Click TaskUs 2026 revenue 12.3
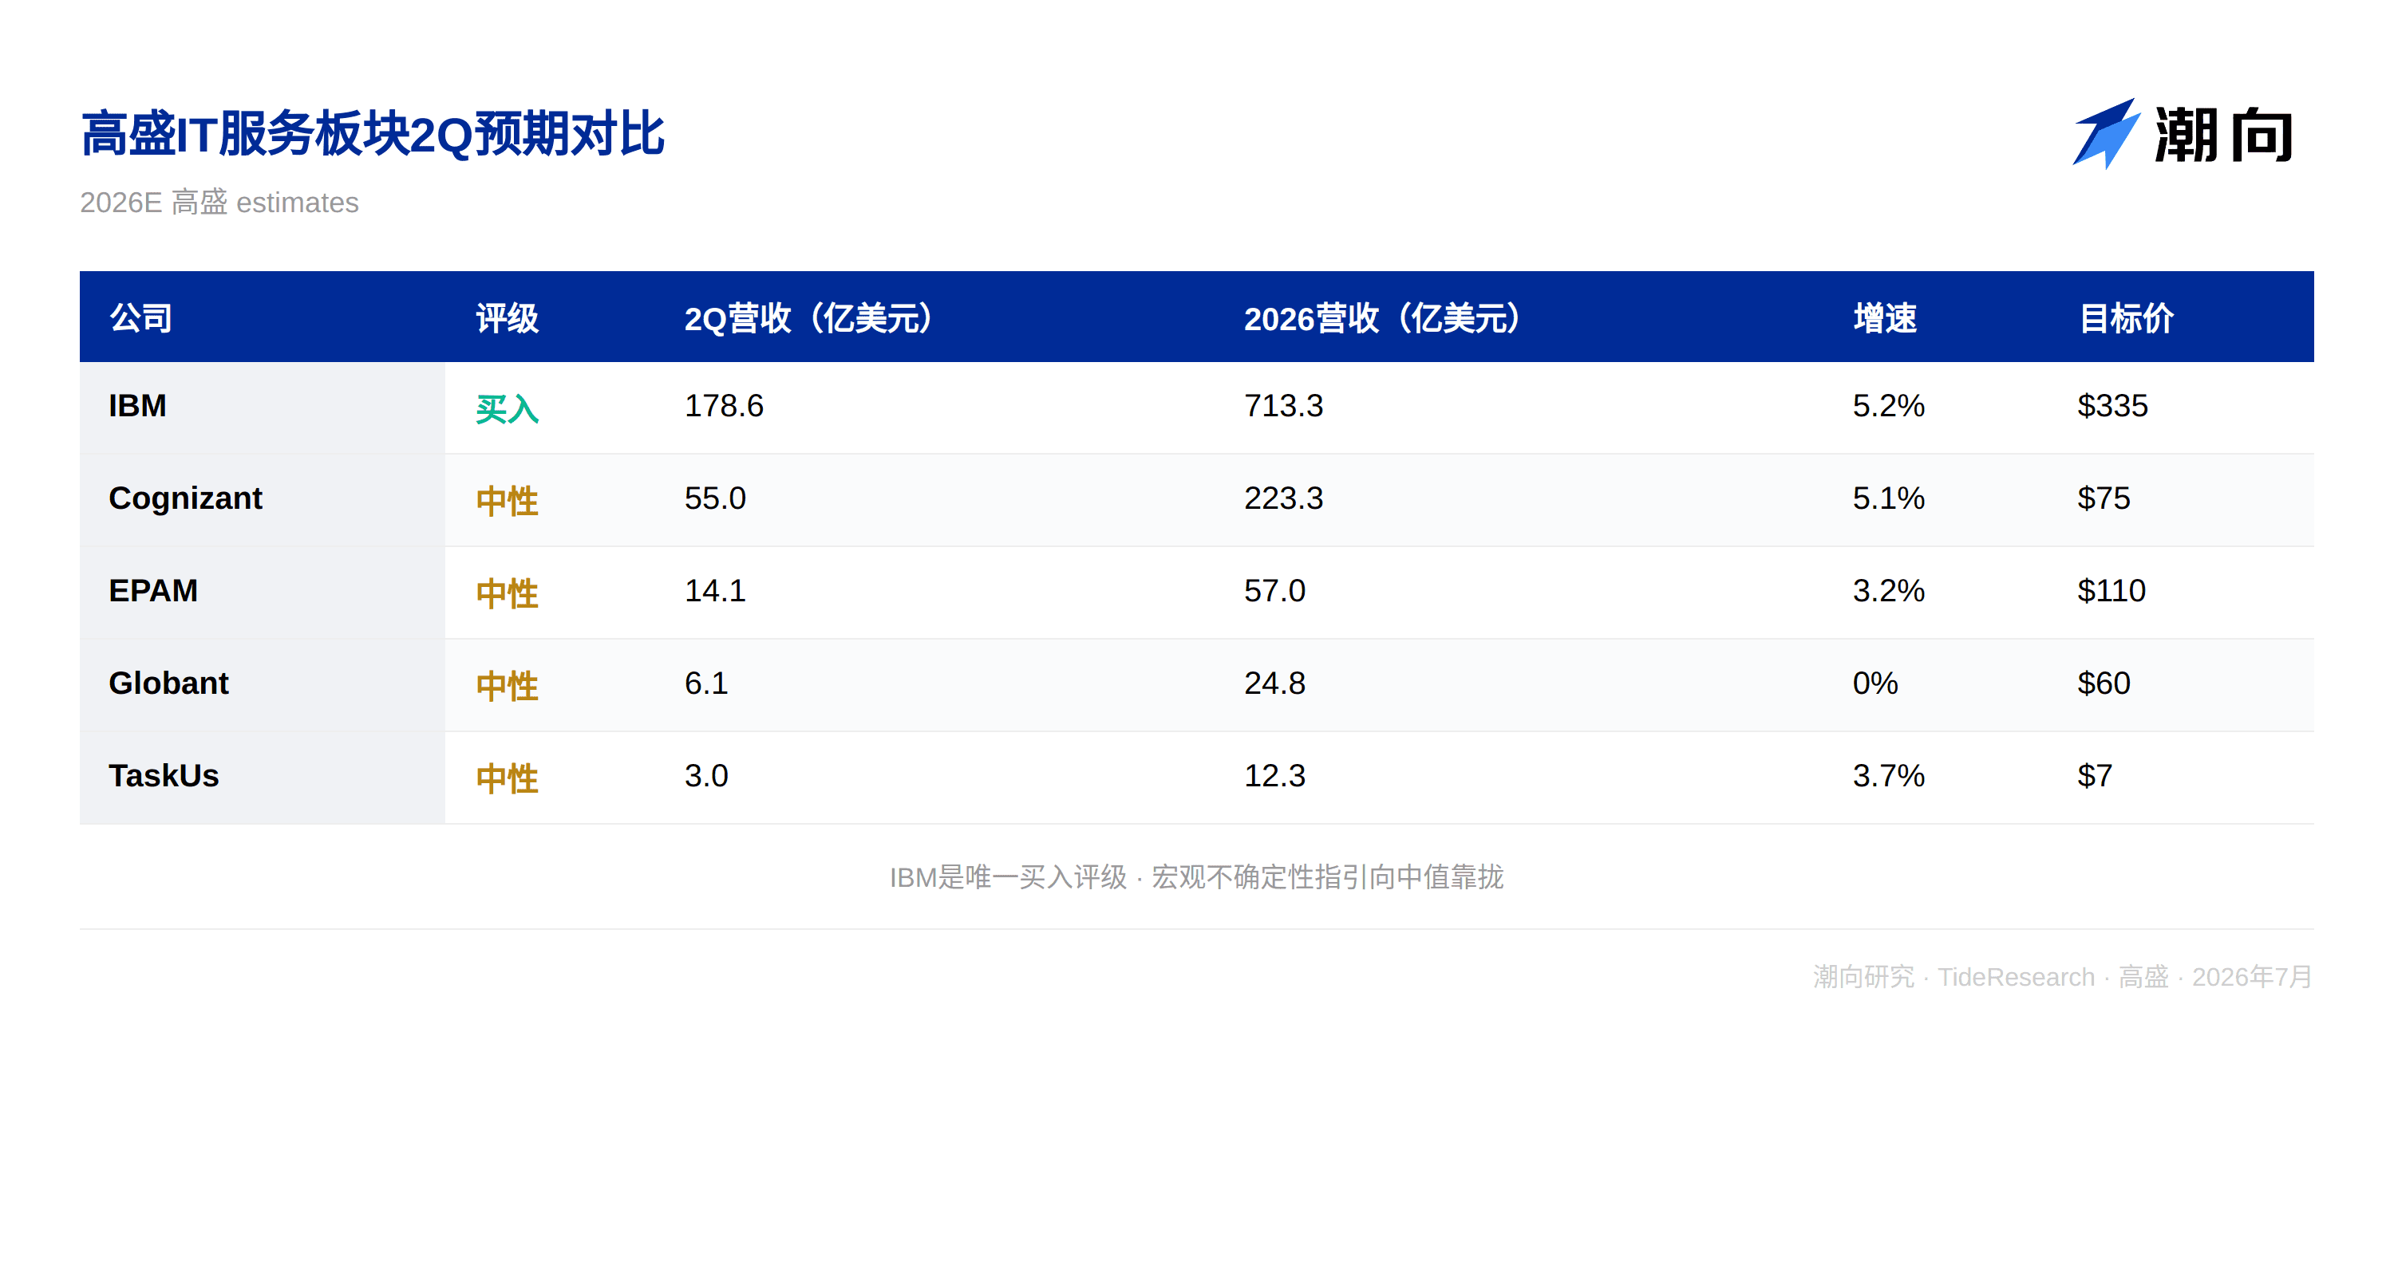This screenshot has height=1276, width=2394. coord(1275,775)
